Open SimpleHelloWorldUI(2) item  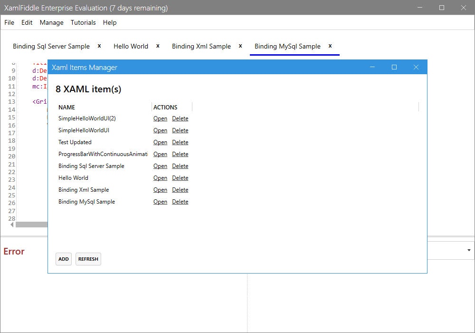[160, 118]
